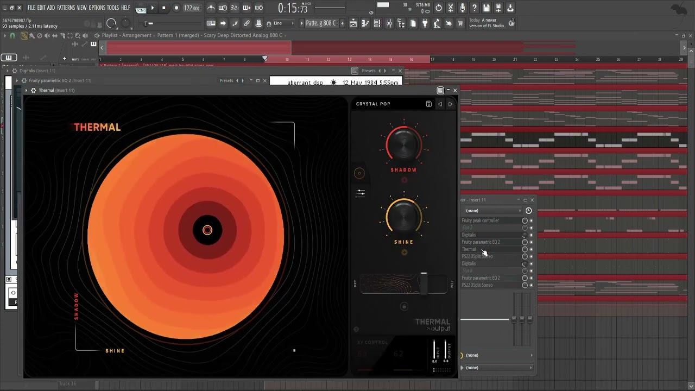Click the Shadow knob in Thermal
The width and height of the screenshot is (695, 391).
404,144
